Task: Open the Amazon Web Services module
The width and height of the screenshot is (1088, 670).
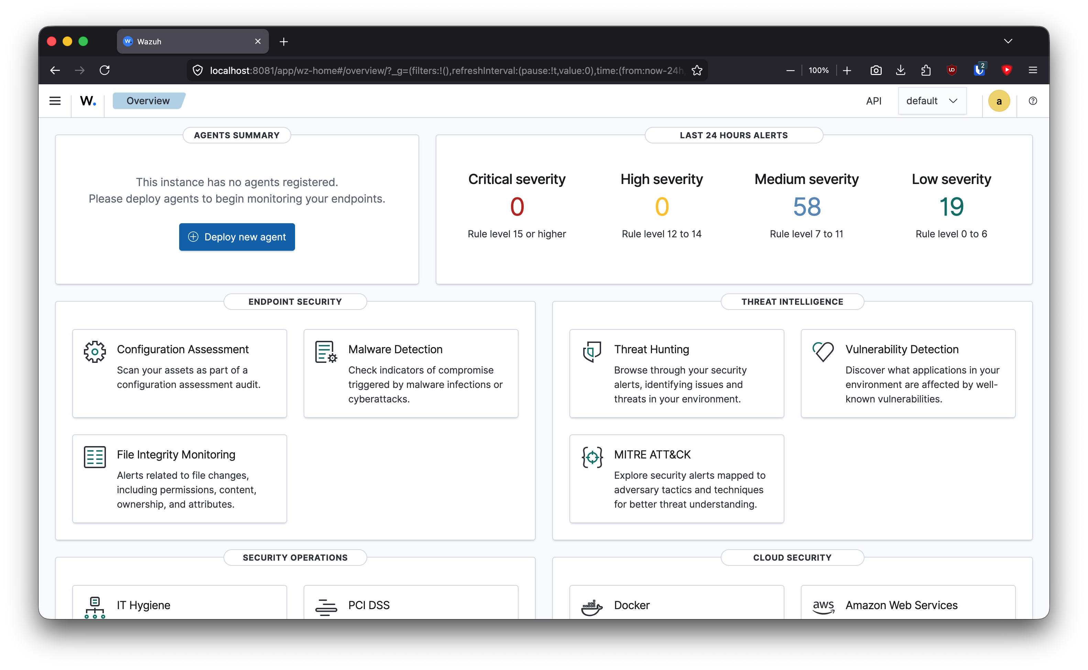Action: (x=908, y=603)
